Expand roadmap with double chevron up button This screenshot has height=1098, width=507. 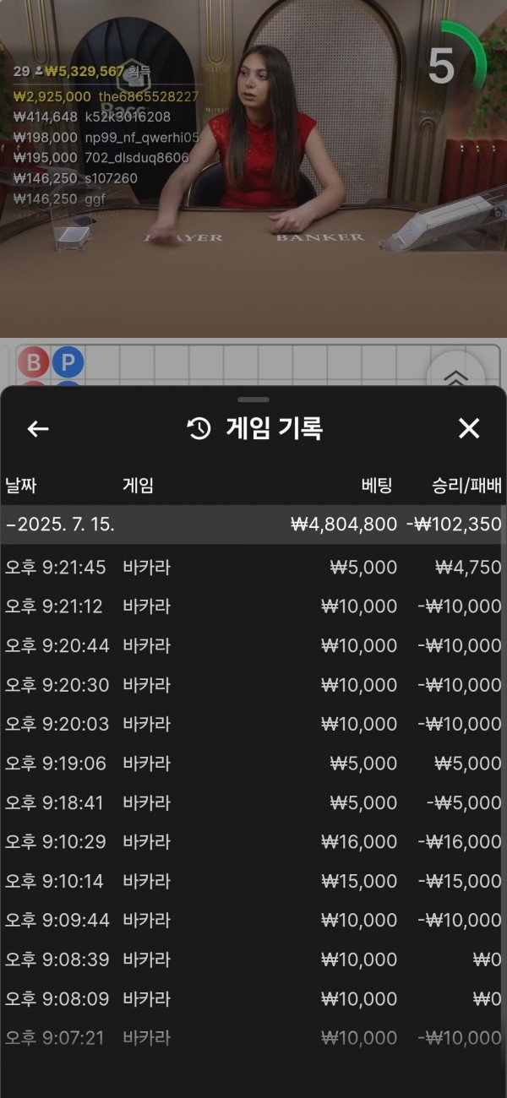[455, 377]
